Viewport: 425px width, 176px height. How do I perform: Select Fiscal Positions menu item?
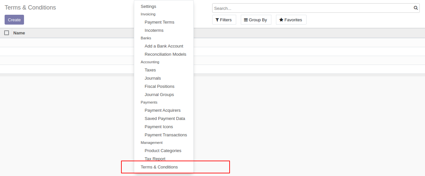pos(159,87)
